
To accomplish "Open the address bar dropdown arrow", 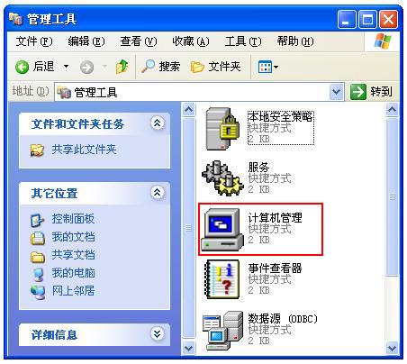I will pyautogui.click(x=336, y=92).
